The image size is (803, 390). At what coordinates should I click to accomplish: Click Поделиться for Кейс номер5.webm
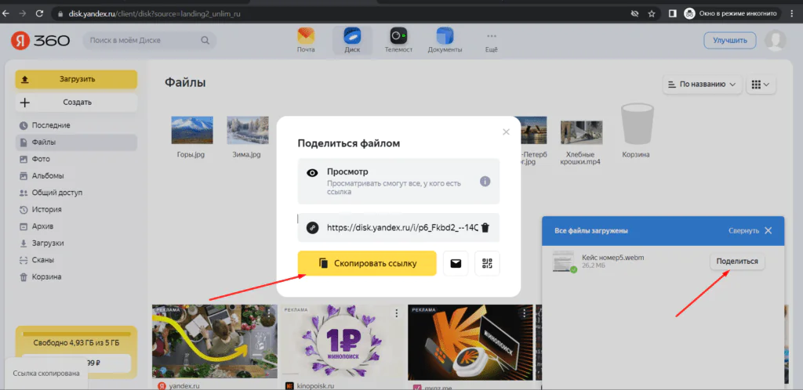pos(737,262)
